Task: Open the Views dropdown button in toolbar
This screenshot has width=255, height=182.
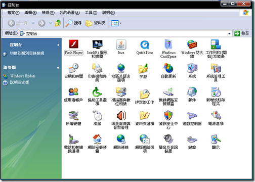Action: tap(116, 23)
